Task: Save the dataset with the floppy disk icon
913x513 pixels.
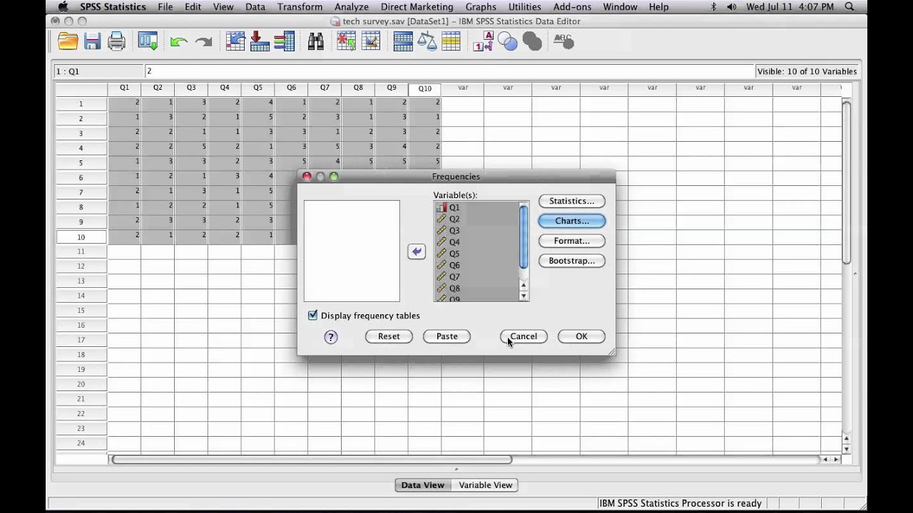Action: click(x=92, y=42)
